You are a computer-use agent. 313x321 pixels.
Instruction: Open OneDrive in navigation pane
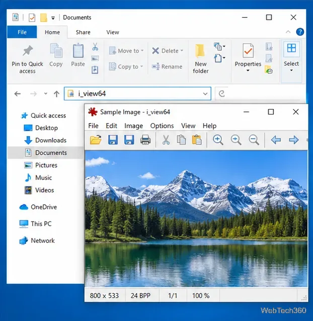coord(38,207)
